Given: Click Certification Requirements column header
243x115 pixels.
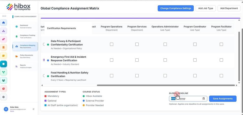Looking at the screenshot, I should tap(61, 28).
